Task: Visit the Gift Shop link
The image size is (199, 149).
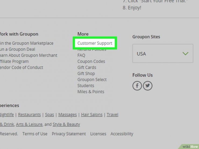Action: 86,74
